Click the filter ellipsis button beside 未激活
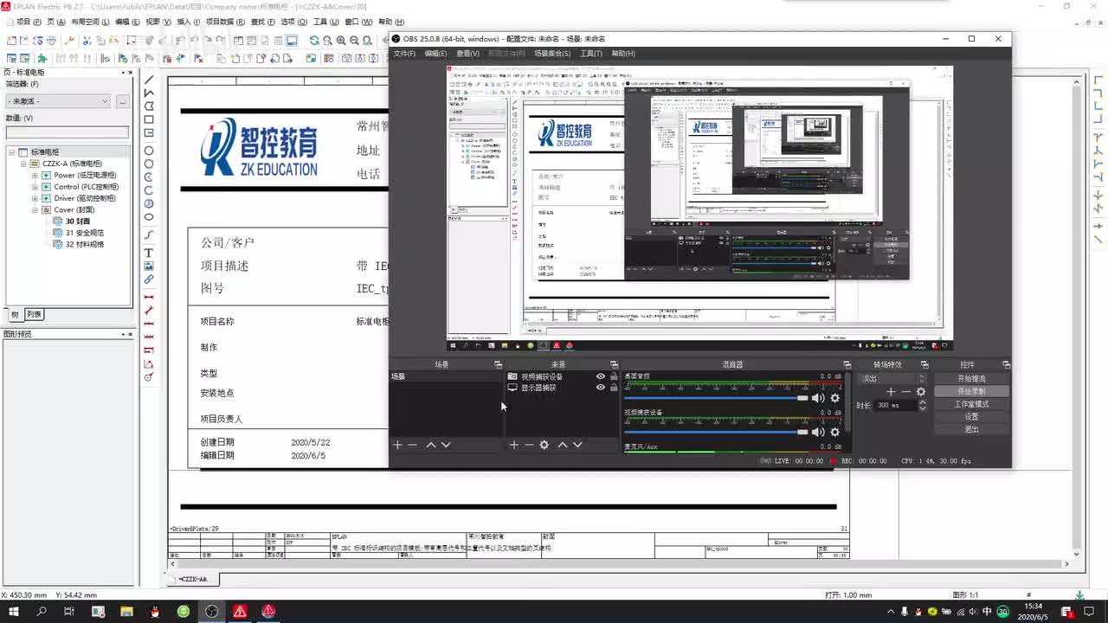The height and width of the screenshot is (623, 1108). [x=123, y=101]
